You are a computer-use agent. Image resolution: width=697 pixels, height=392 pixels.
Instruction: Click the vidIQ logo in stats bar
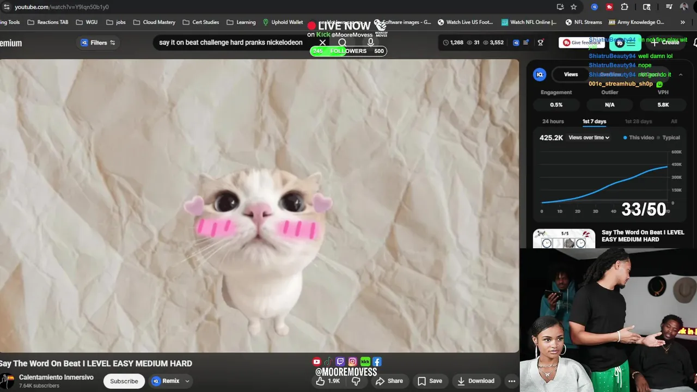coord(516,42)
